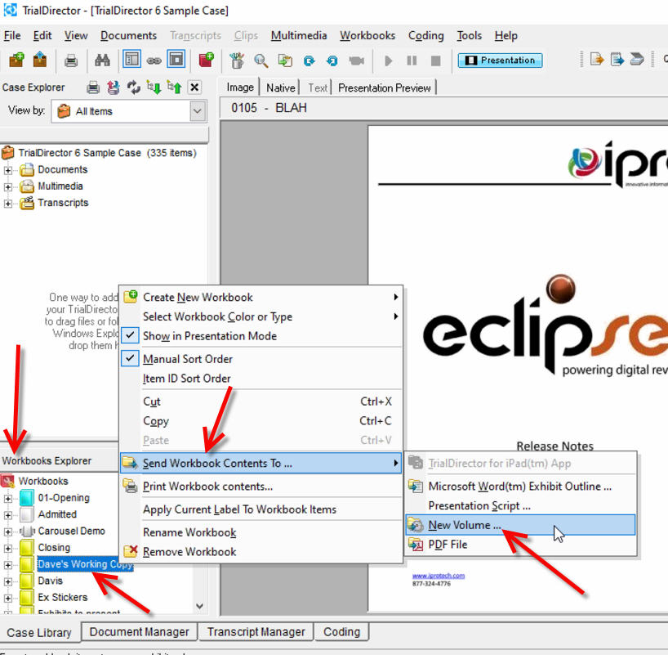
Task: Select Print Workbook contents menu item
Action: (261, 487)
